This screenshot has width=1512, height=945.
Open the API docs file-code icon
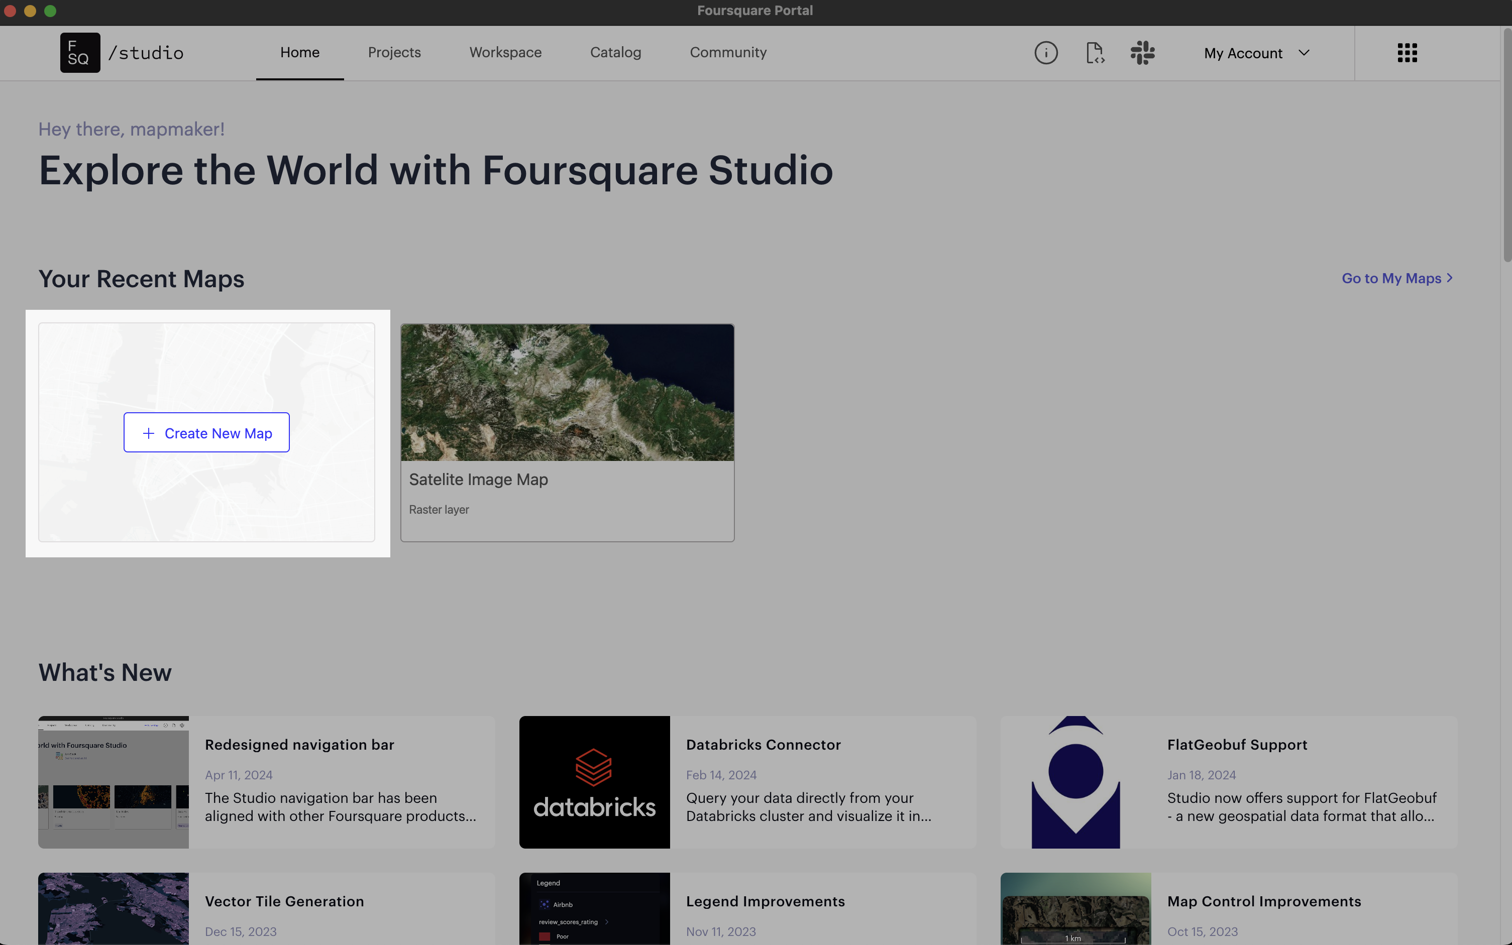point(1095,53)
